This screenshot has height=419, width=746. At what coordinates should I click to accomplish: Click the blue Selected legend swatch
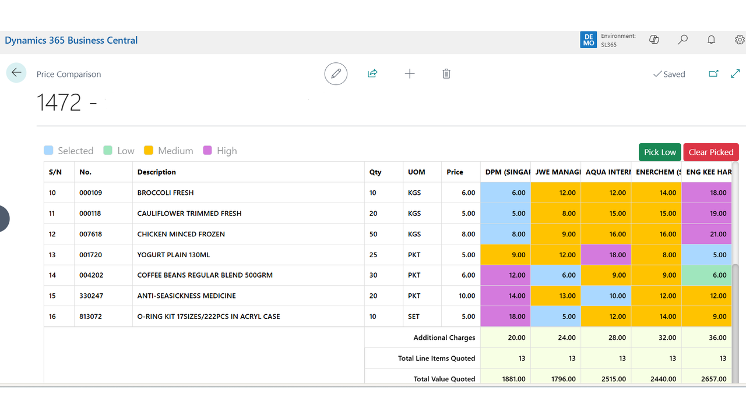click(48, 150)
